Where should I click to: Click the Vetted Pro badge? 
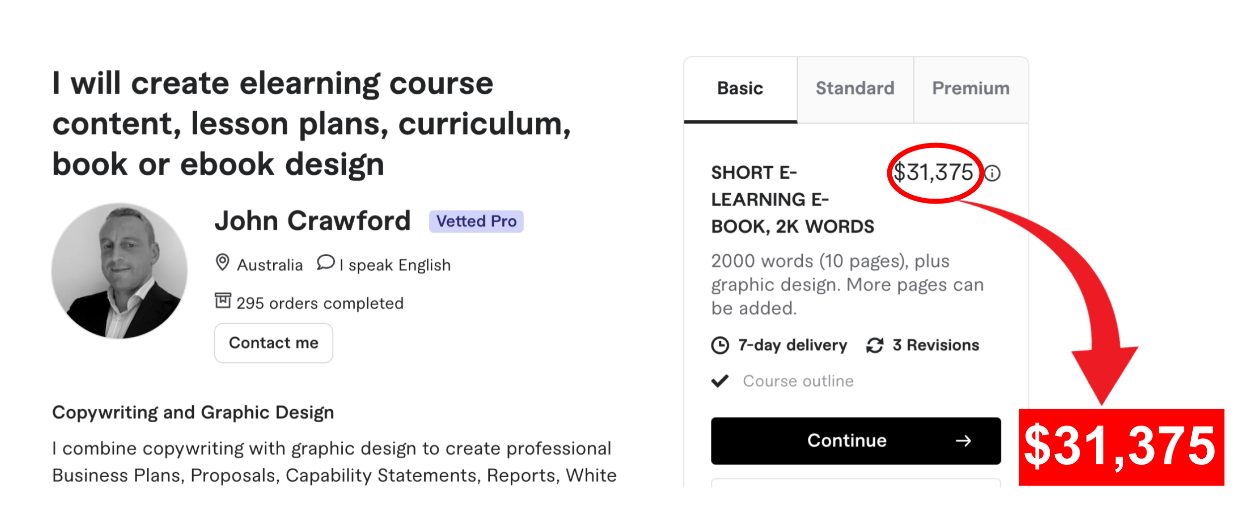[476, 221]
